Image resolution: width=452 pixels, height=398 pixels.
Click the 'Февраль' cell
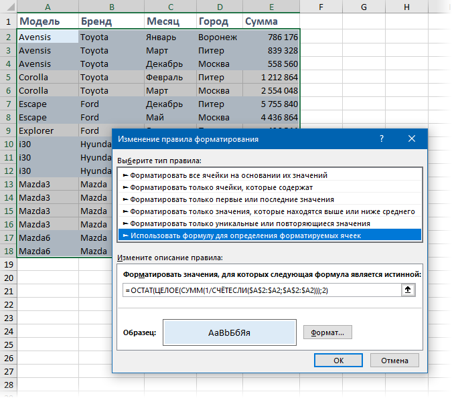(171, 77)
